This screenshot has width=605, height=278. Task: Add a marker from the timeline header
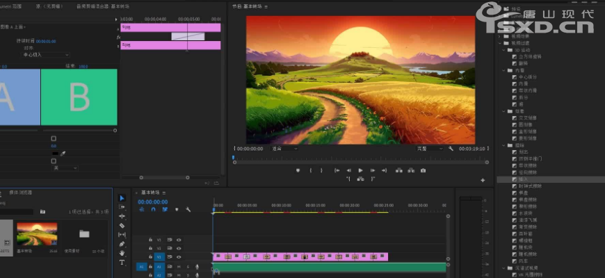[x=177, y=209]
